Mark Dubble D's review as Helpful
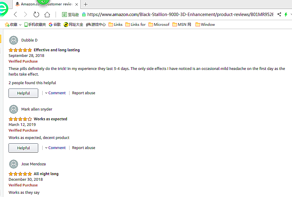The image size is (292, 197). (x=23, y=93)
